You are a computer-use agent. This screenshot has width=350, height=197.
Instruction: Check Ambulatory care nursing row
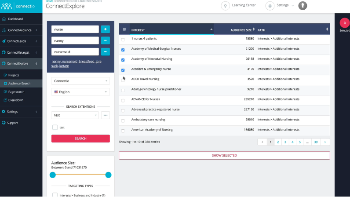point(123,121)
